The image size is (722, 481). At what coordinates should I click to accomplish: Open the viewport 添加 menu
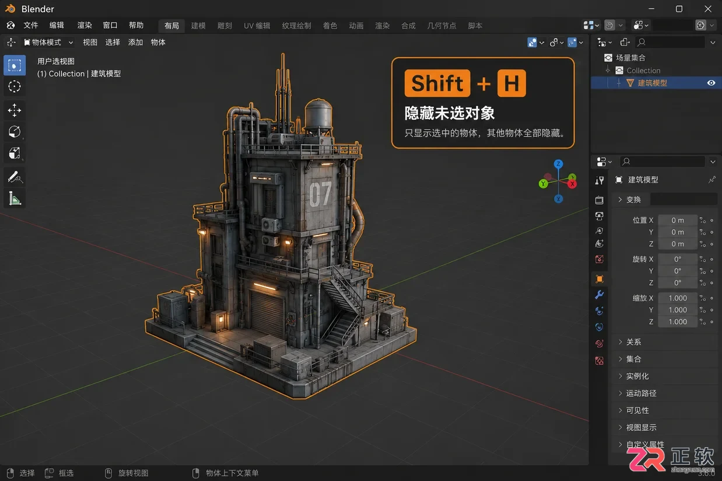point(135,42)
